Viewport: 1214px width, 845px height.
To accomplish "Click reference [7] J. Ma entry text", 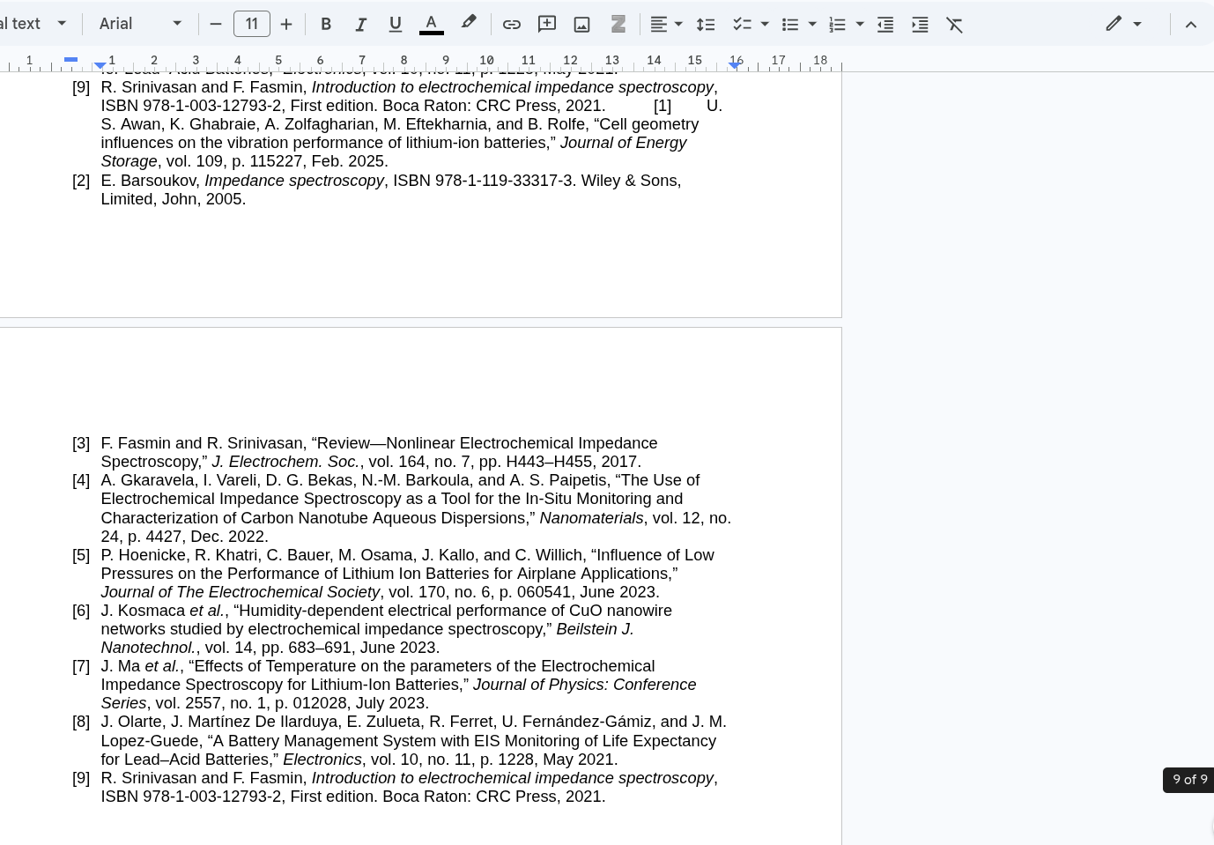I will (x=398, y=685).
